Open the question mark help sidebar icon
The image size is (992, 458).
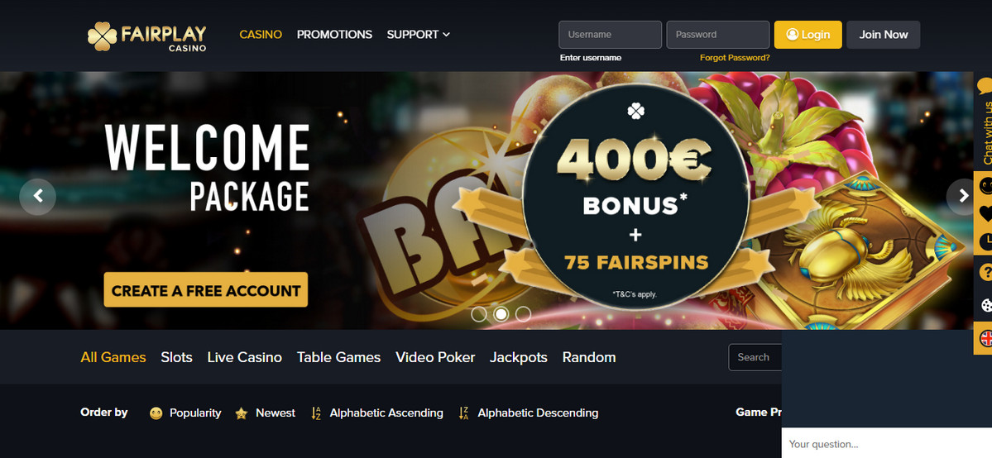[985, 272]
